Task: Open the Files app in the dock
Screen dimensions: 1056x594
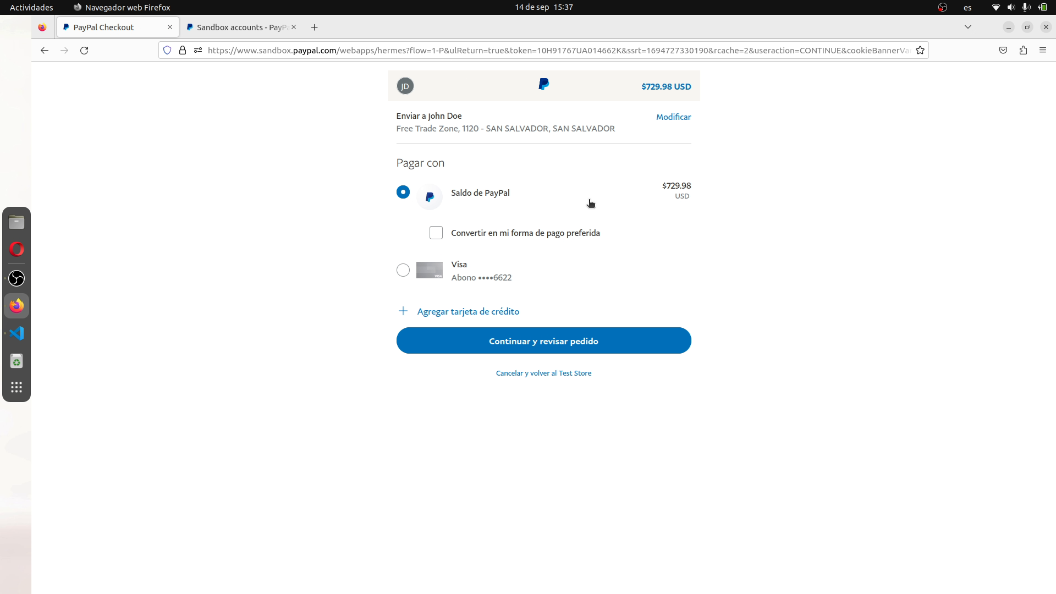Action: click(16, 222)
